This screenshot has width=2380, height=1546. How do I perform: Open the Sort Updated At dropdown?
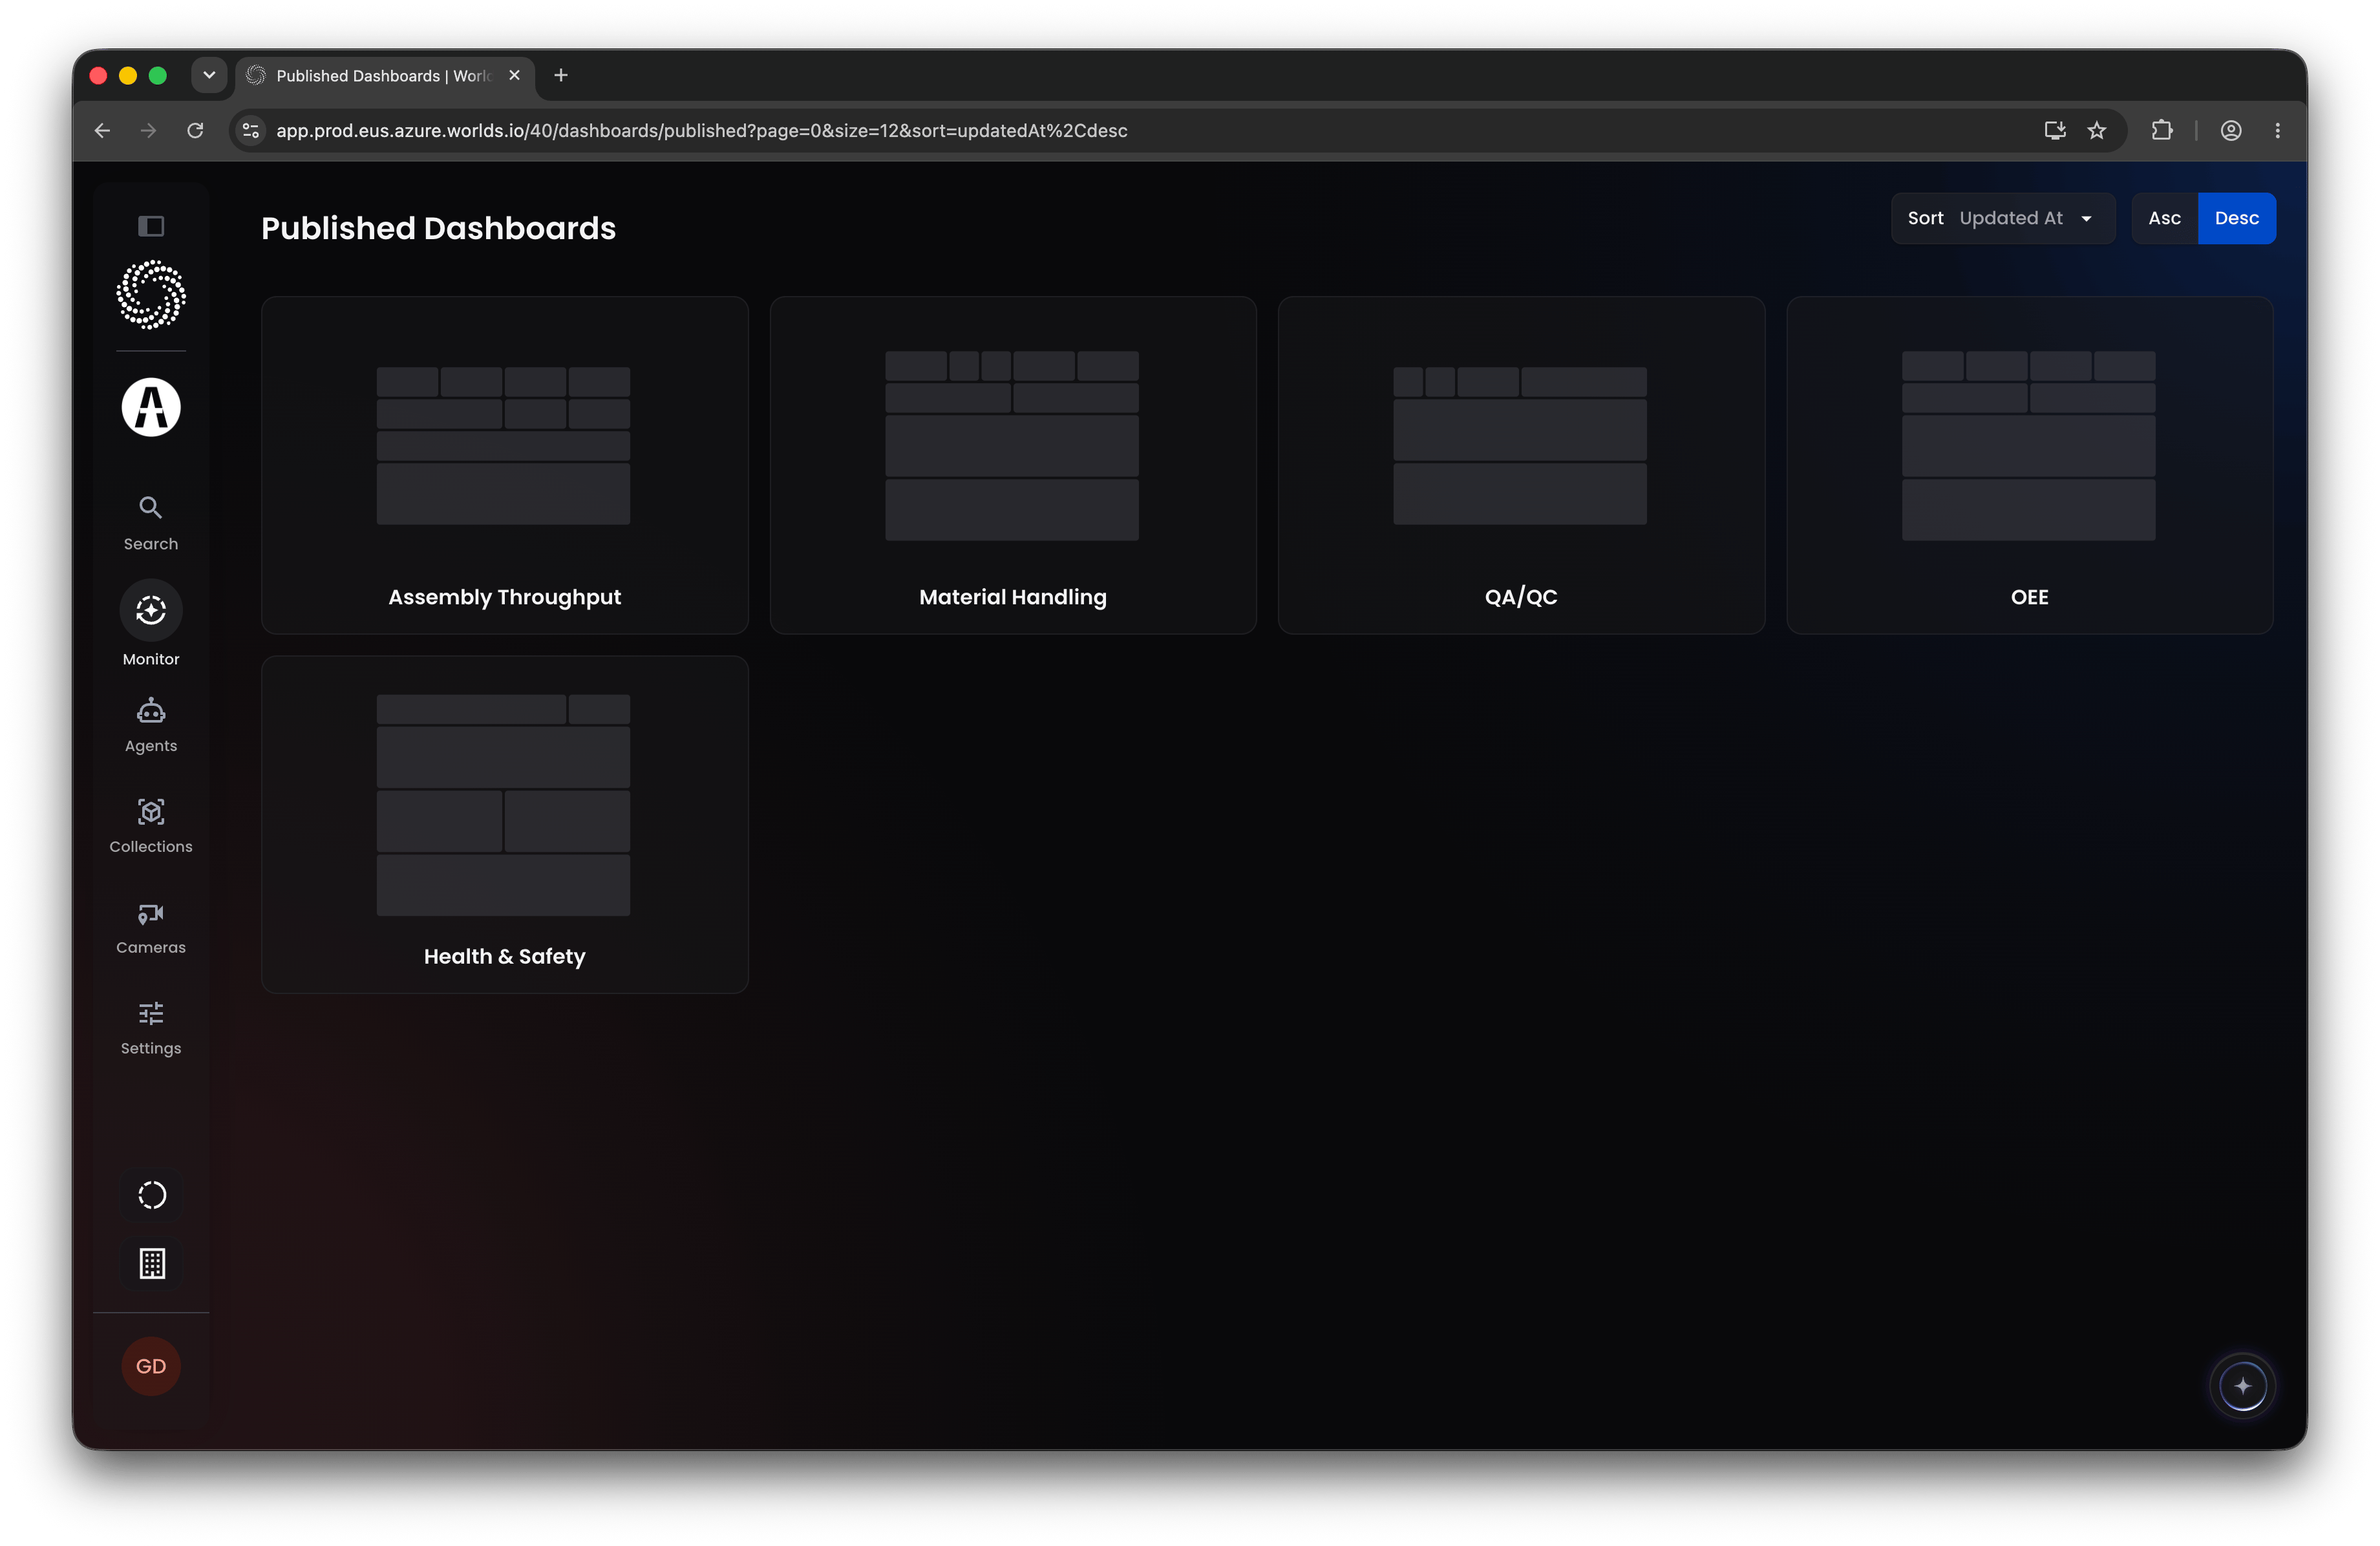2002,218
